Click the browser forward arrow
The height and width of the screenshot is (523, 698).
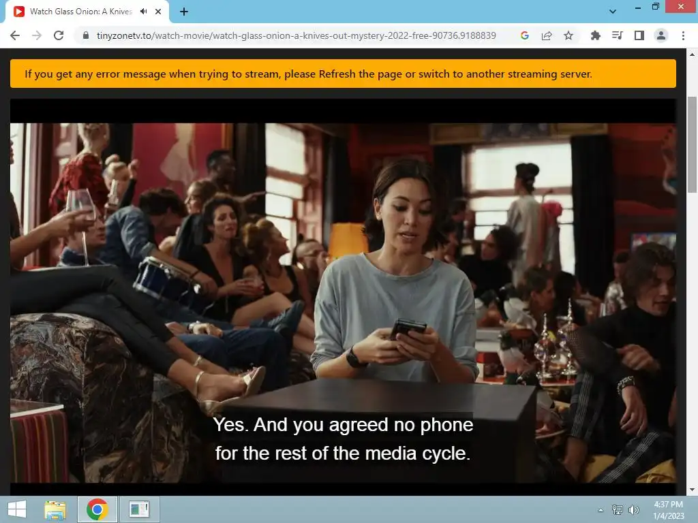[37, 35]
